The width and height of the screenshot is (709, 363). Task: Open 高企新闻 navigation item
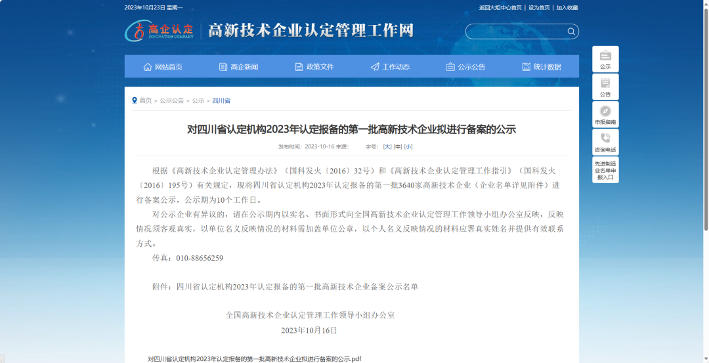[238, 67]
